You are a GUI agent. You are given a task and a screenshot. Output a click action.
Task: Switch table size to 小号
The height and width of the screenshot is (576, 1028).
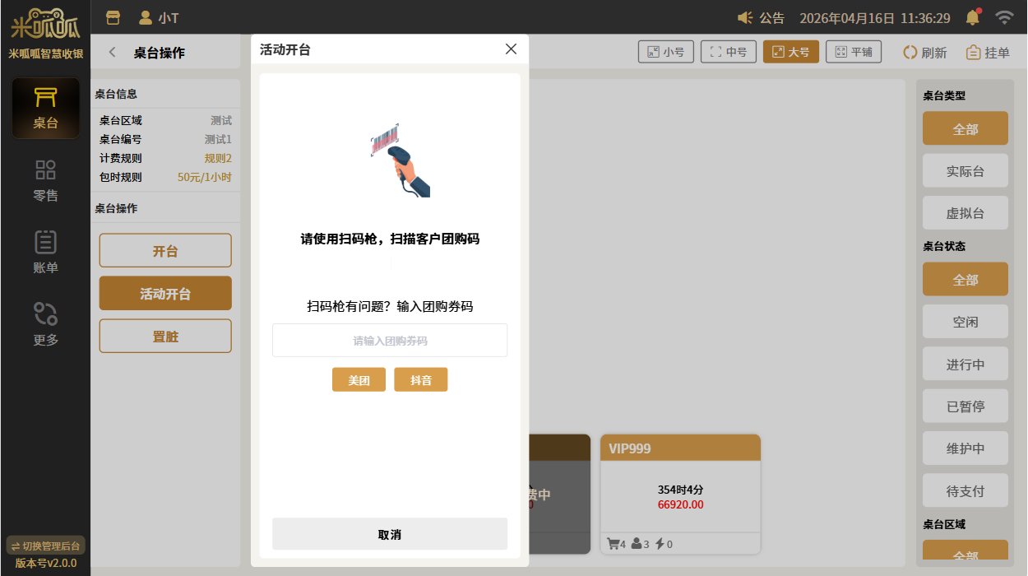pos(666,52)
